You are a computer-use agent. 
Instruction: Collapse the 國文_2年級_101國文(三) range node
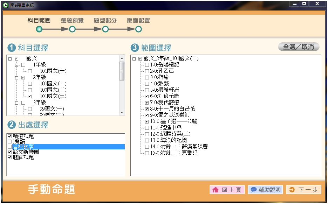135,58
